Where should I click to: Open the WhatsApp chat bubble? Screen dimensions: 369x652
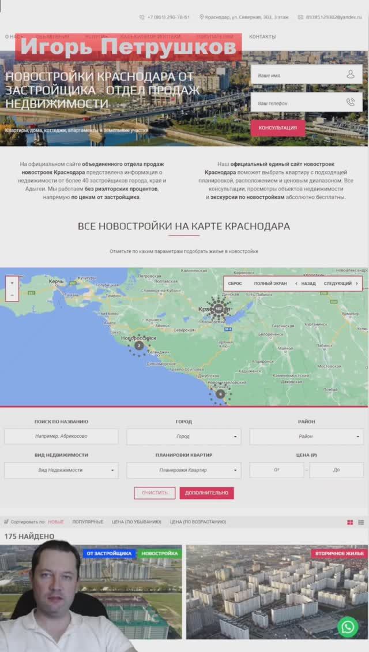(348, 627)
